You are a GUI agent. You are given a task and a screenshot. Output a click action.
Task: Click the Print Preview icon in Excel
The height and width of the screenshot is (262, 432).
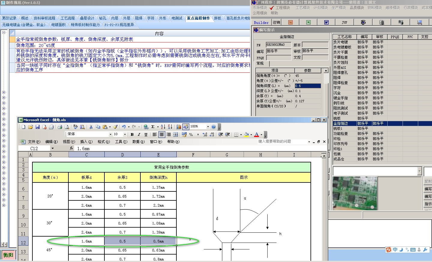tap(67, 127)
